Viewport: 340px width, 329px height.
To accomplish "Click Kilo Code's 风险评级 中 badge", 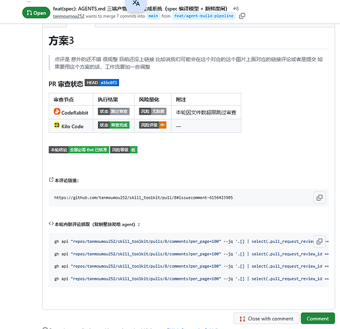I will coord(153,125).
